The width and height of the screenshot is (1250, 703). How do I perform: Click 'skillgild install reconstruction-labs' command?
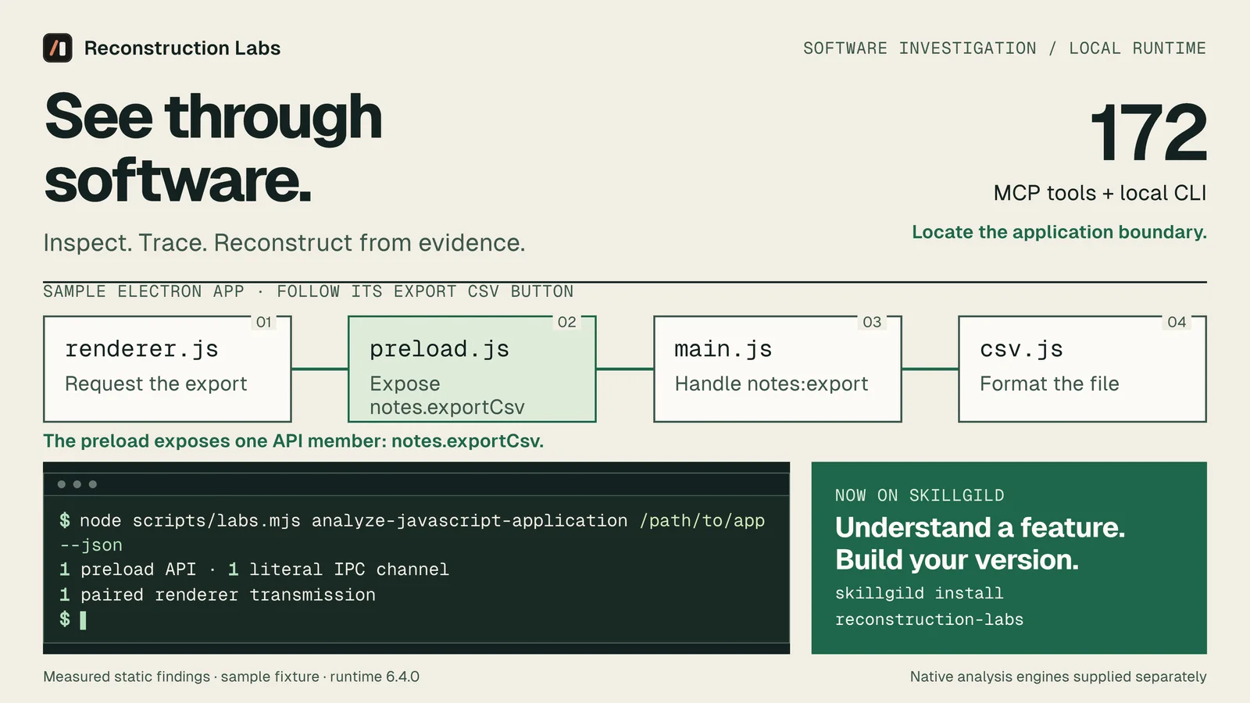(x=929, y=606)
